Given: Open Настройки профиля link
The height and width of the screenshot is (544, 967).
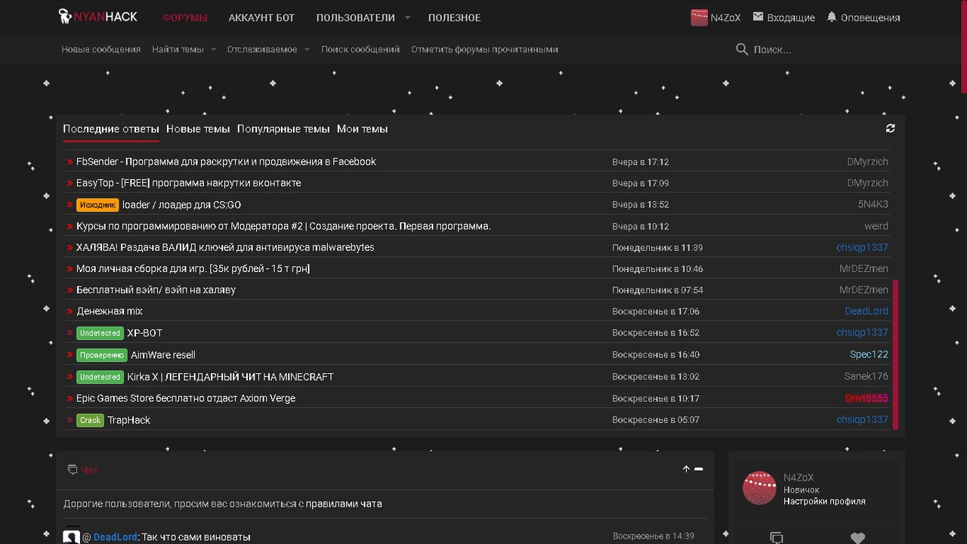Looking at the screenshot, I should tap(824, 502).
